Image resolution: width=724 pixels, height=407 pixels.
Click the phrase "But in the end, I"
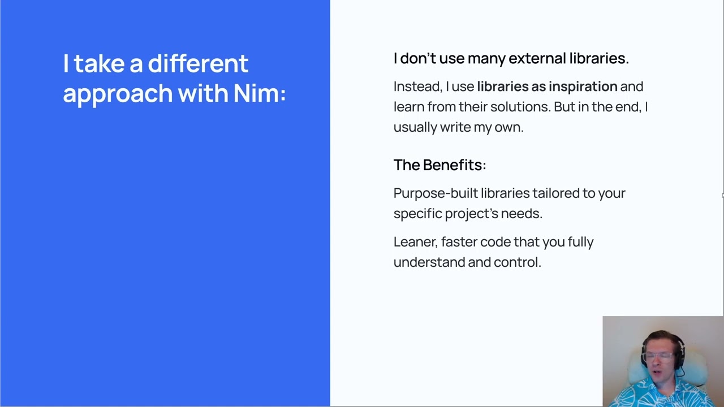601,107
